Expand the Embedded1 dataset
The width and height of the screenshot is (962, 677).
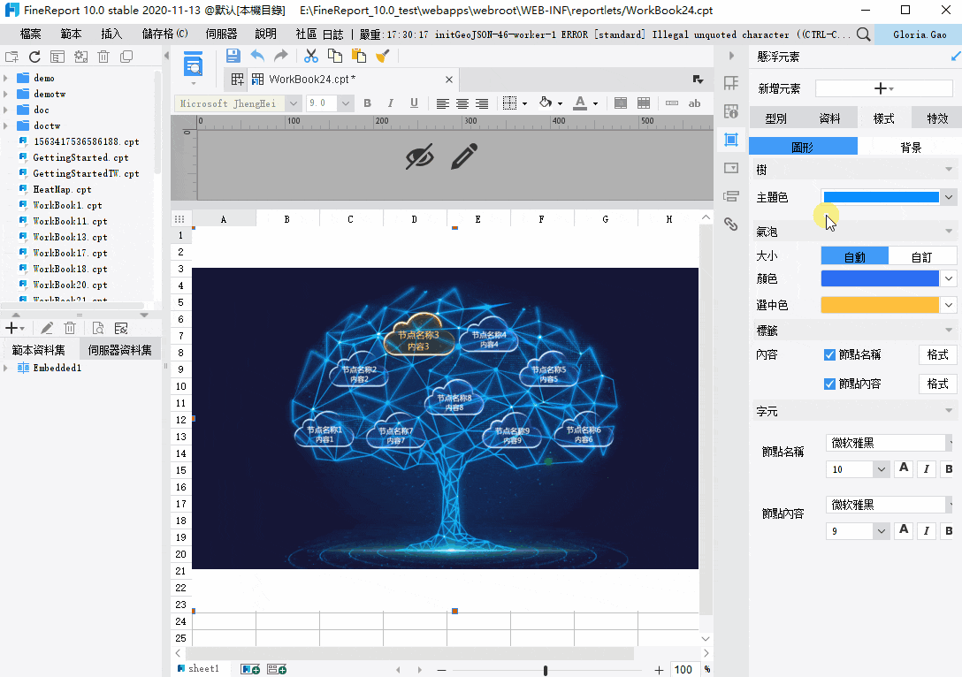click(6, 368)
